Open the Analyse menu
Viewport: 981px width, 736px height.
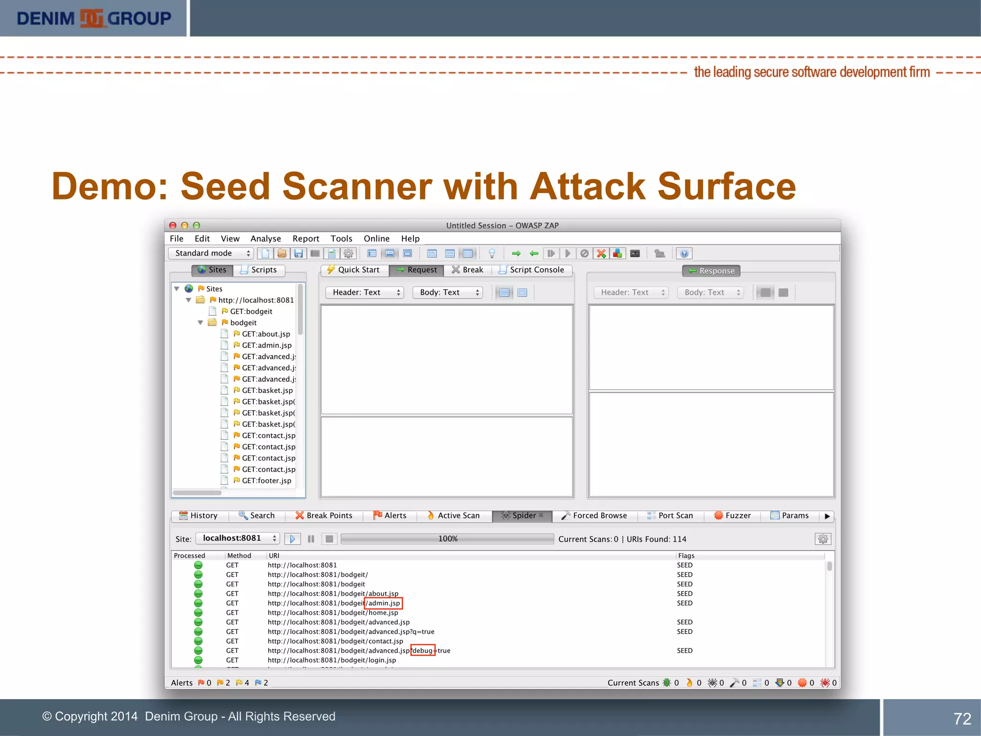coord(265,239)
